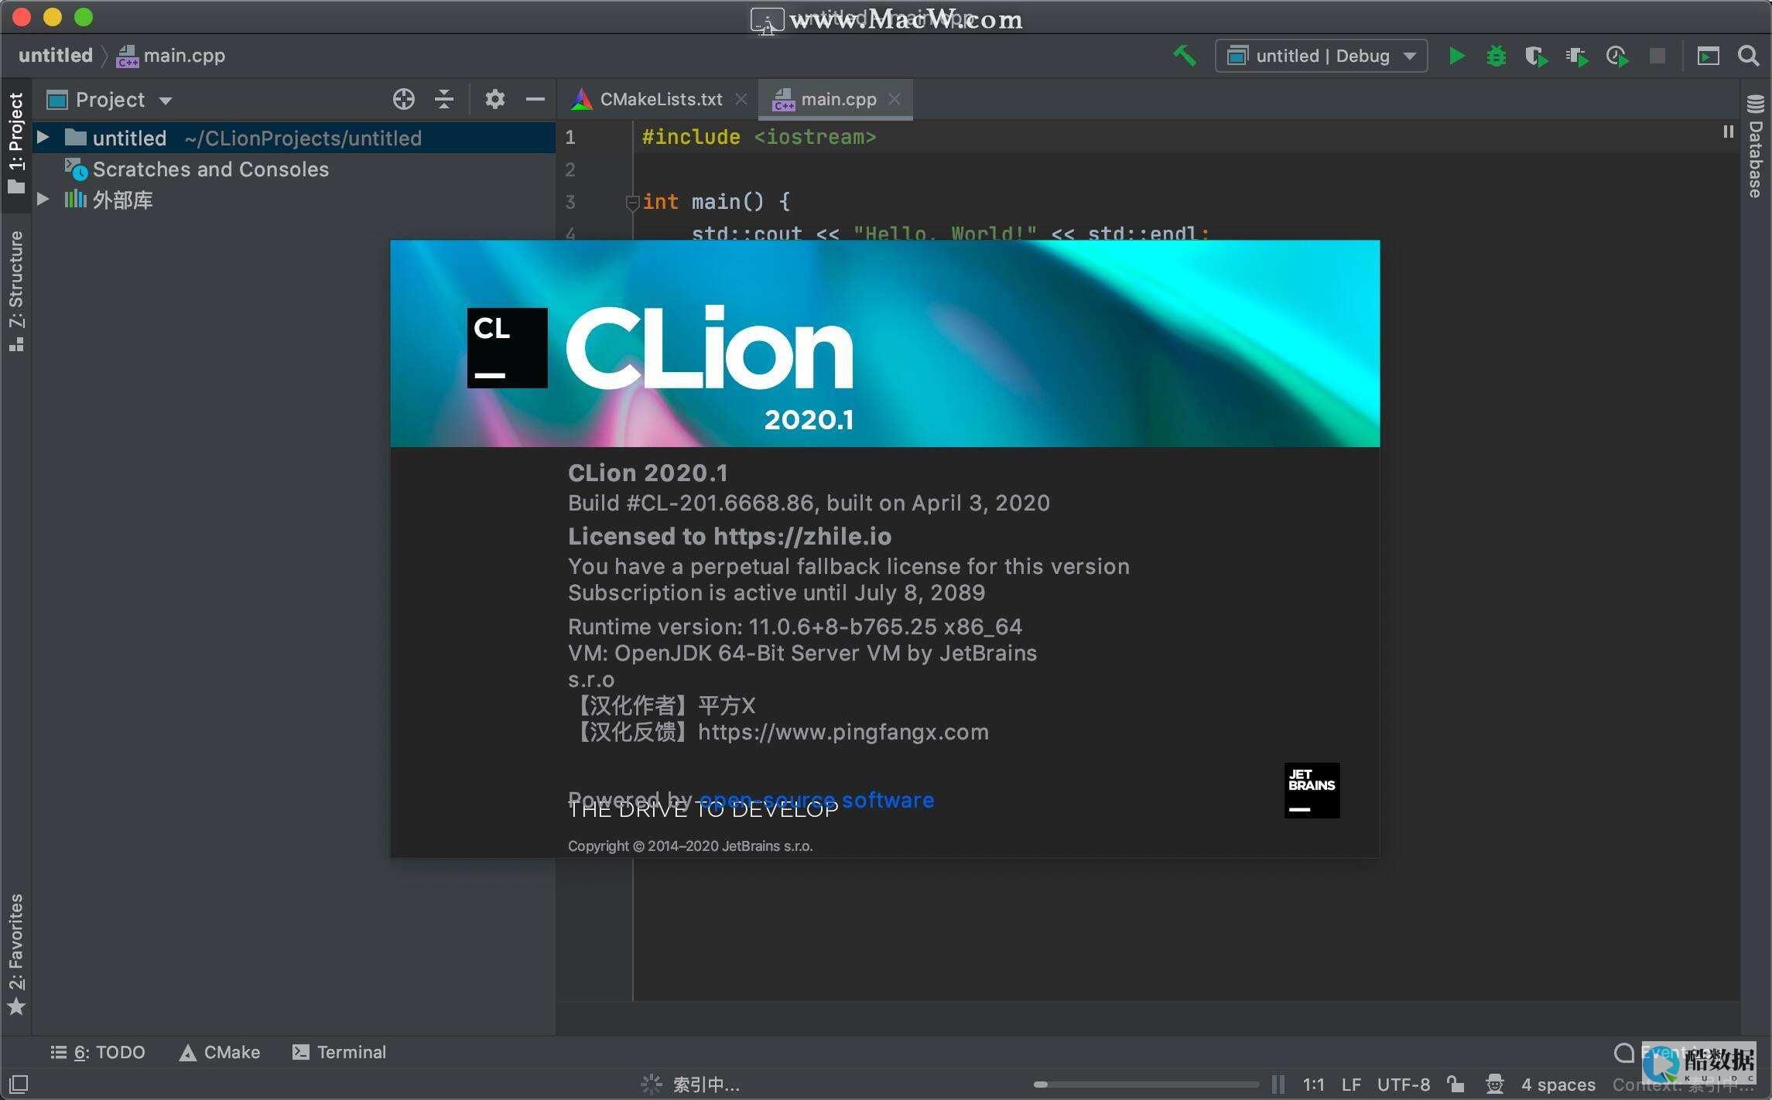Open the 6: TODO tool window

(x=98, y=1052)
